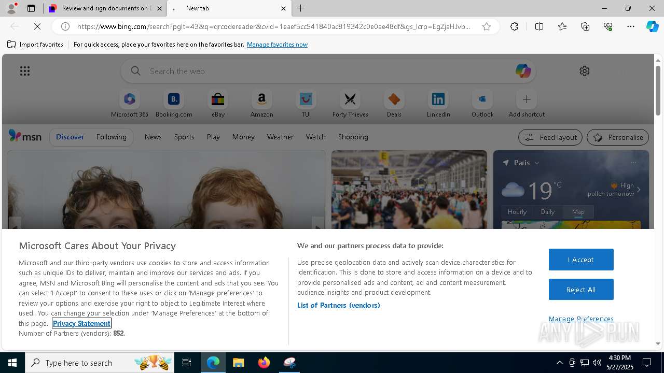The image size is (664, 373).
Task: Click Reject All cookies button
Action: (x=581, y=290)
